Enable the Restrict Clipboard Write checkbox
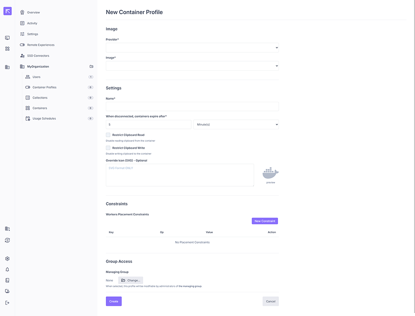This screenshot has width=415, height=316. [x=108, y=148]
